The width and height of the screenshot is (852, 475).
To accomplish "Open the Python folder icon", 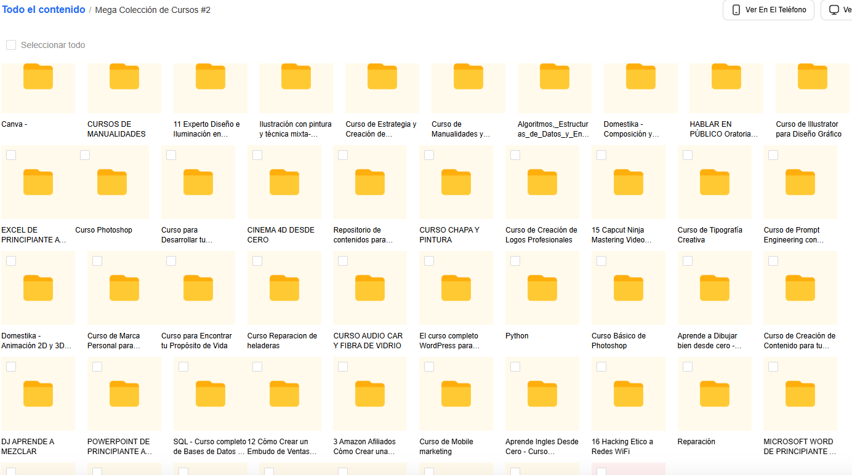I will coord(542,288).
